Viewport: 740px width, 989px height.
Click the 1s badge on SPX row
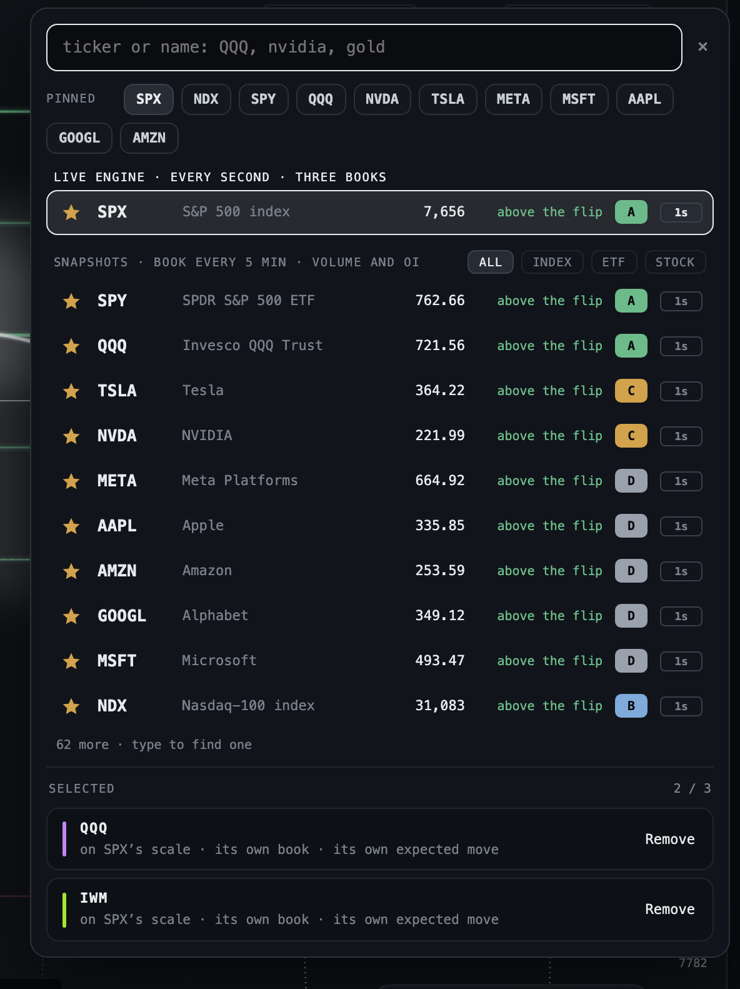pos(681,213)
